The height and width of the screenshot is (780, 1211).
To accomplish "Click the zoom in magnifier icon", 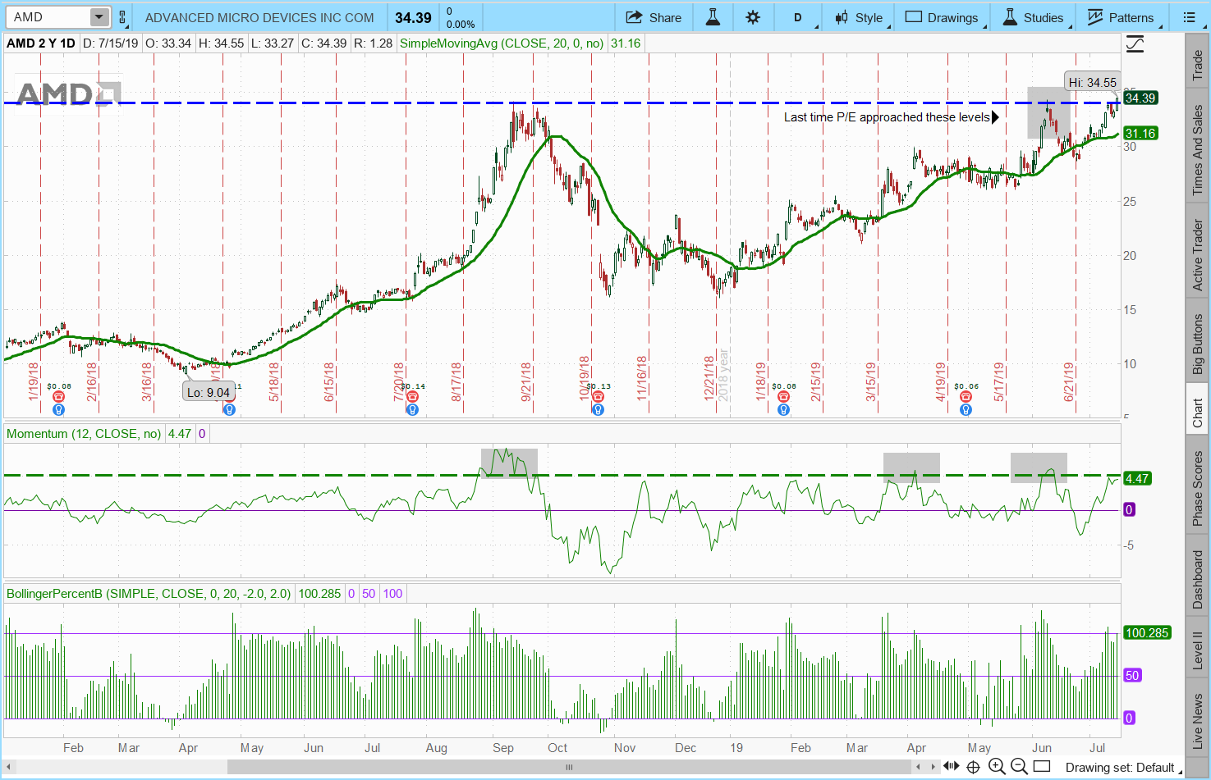I will click(997, 766).
